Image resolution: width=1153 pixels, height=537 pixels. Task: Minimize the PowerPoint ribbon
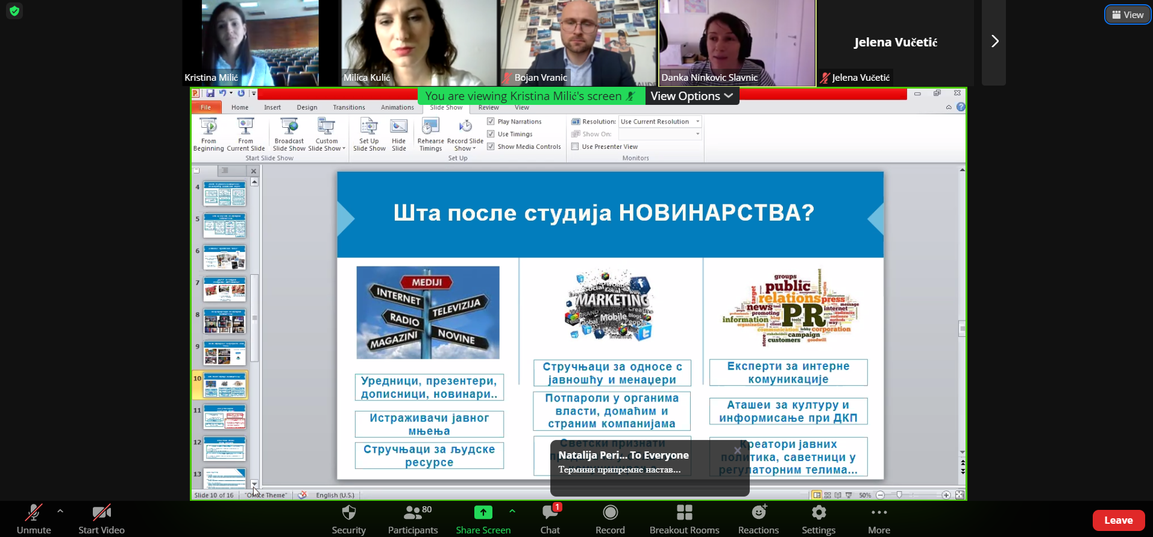click(x=949, y=107)
